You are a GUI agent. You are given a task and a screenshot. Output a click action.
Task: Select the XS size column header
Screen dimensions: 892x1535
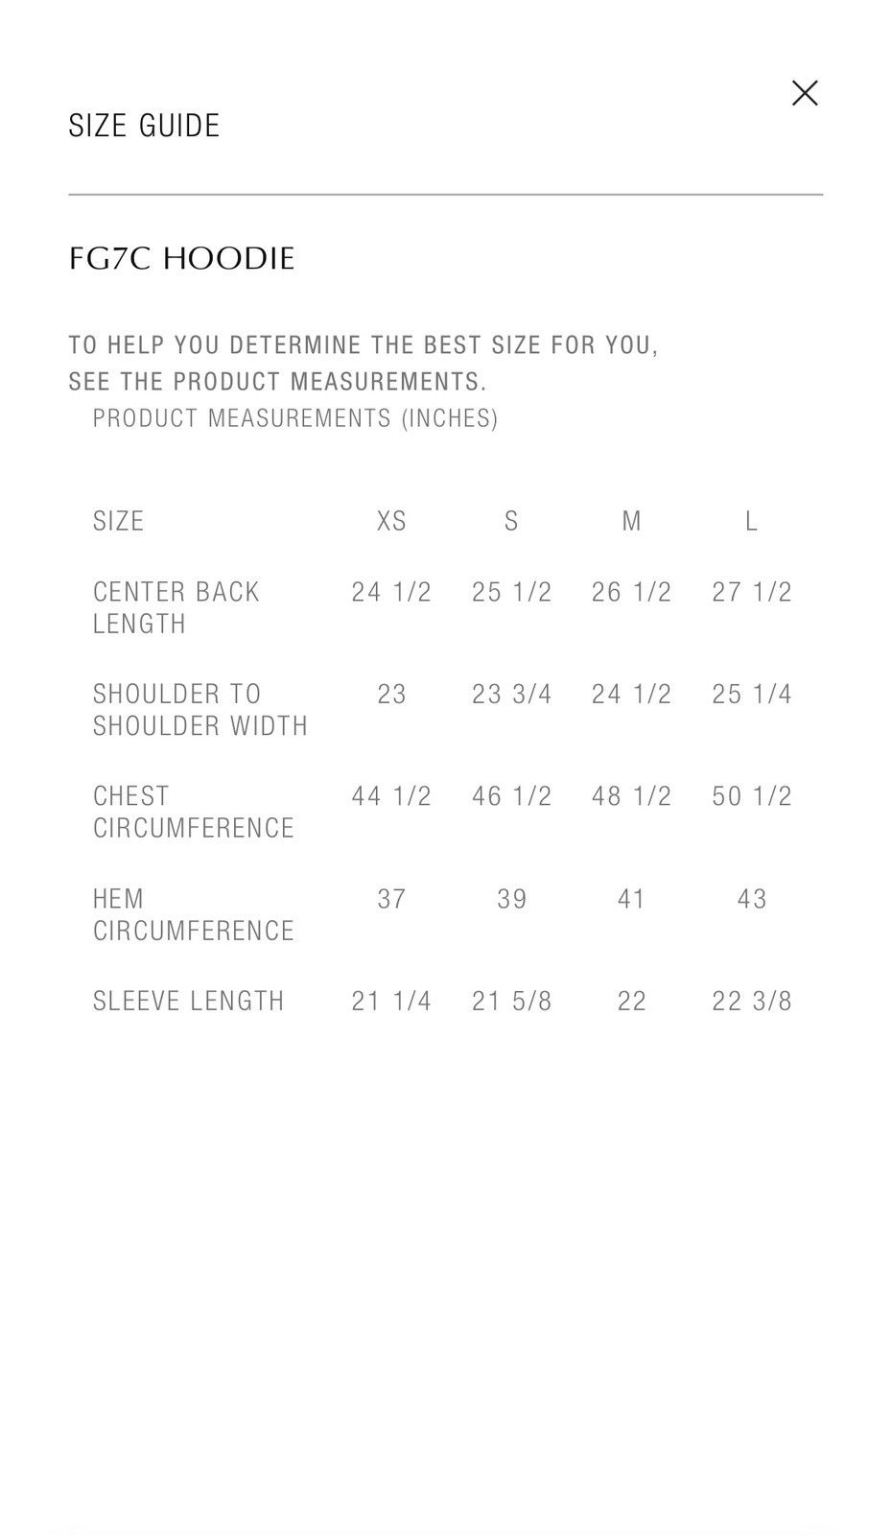[391, 521]
